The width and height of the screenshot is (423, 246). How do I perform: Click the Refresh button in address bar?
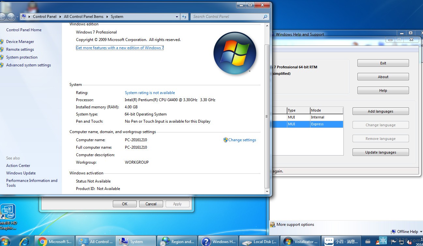pyautogui.click(x=185, y=17)
